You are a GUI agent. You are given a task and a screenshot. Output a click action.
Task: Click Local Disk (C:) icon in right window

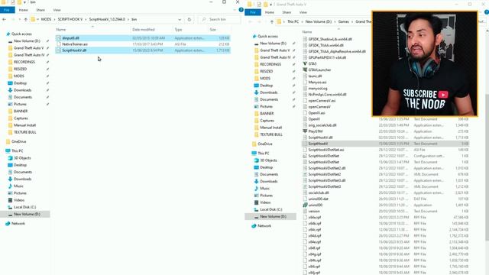point(257,209)
